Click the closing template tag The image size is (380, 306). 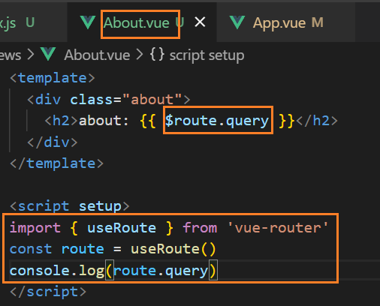pos(56,163)
